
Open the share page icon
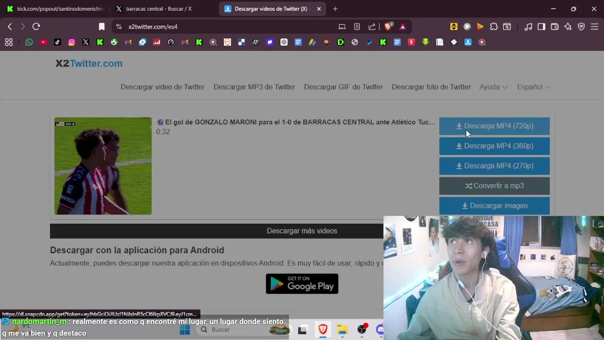click(372, 26)
